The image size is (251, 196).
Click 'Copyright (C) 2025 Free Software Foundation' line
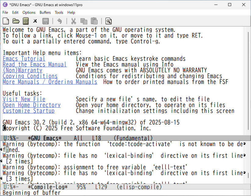[x=77, y=128]
